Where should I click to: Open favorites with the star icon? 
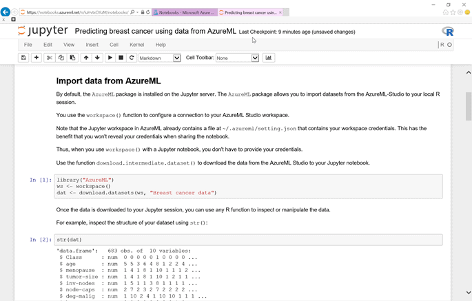pos(453,12)
